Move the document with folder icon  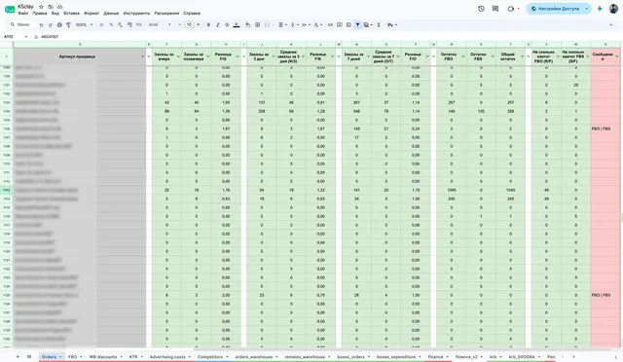point(51,7)
